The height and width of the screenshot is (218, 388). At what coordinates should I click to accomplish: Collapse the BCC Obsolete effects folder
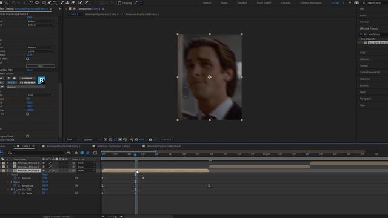tap(359, 39)
